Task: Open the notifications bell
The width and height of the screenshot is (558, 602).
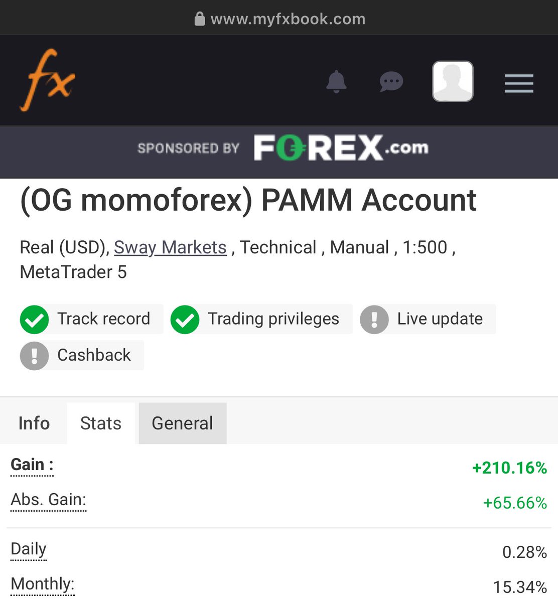Action: point(336,82)
